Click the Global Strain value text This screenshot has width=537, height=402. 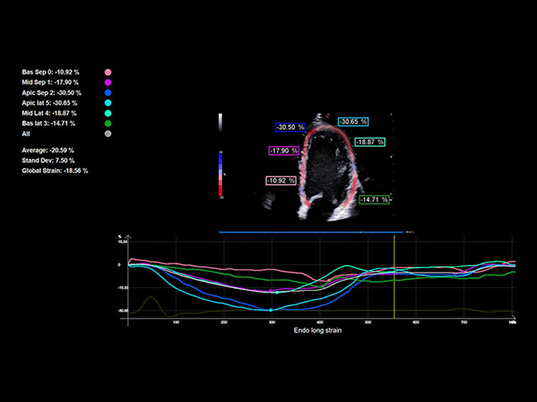[x=55, y=171]
